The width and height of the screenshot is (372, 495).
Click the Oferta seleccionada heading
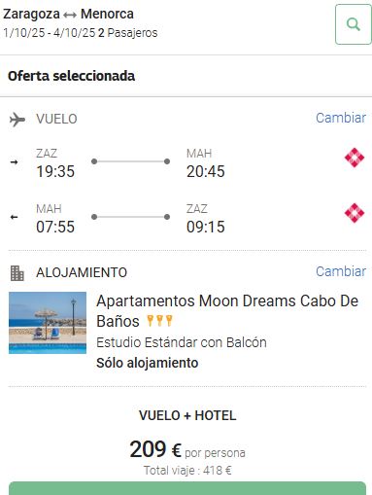click(x=71, y=76)
